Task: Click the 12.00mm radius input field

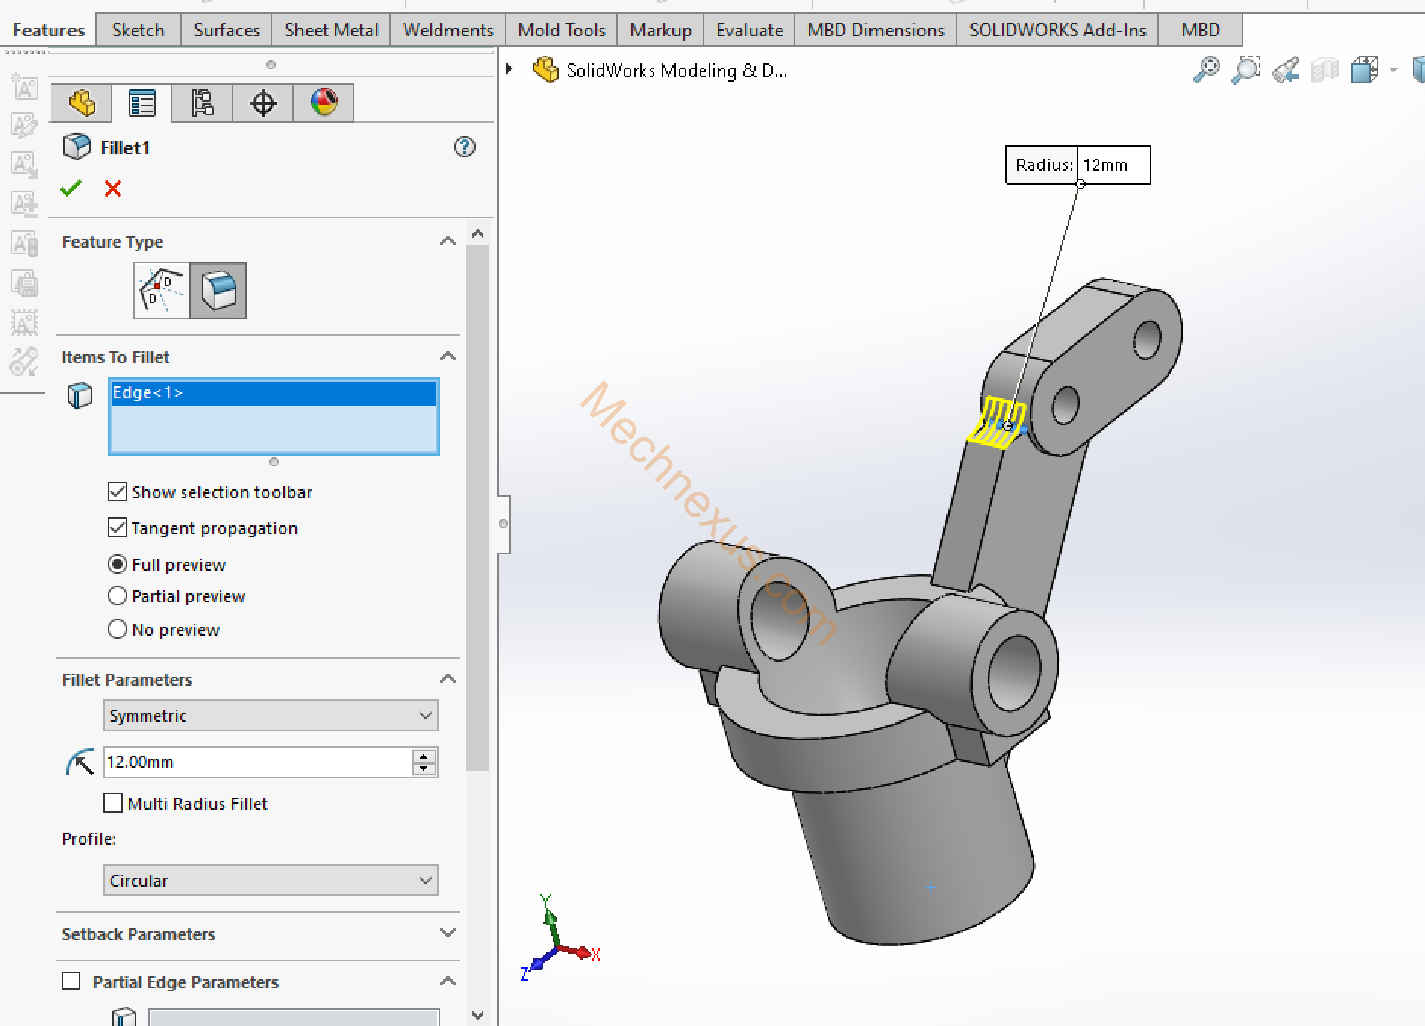Action: [x=256, y=762]
